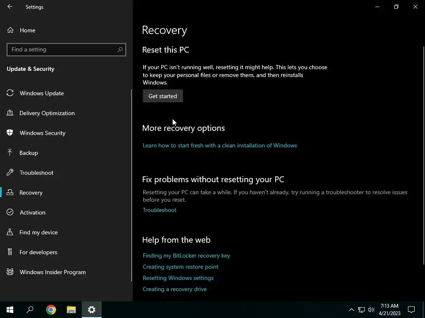
Task: Open Creating system restore point link
Action: [181, 267]
